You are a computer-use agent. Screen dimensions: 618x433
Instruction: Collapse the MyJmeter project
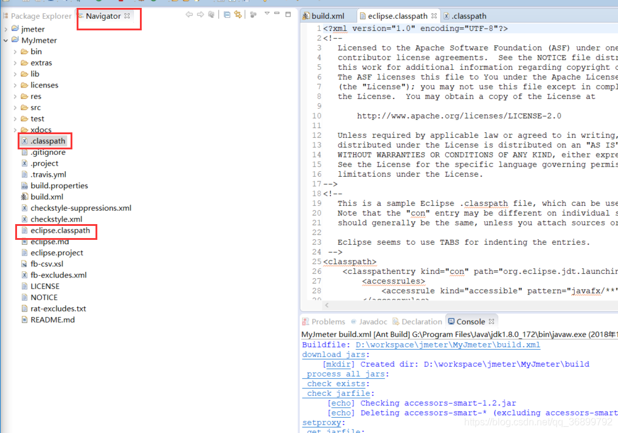[5, 40]
